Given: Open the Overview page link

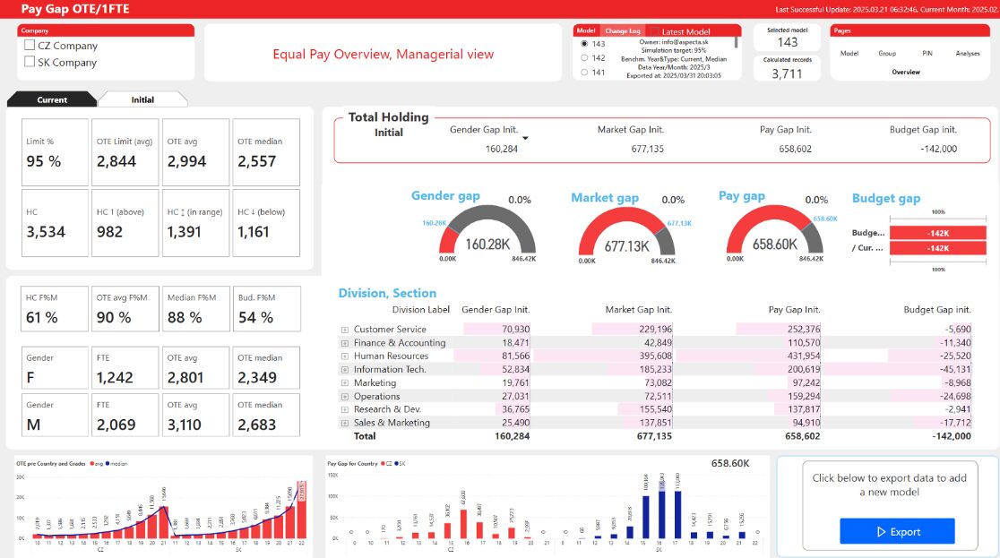Looking at the screenshot, I should [906, 72].
